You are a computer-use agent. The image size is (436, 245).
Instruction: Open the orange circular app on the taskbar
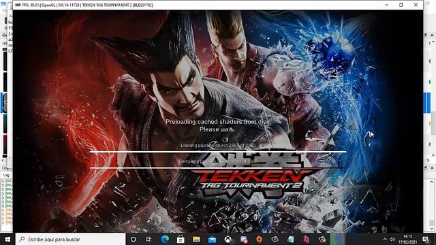click(x=259, y=239)
